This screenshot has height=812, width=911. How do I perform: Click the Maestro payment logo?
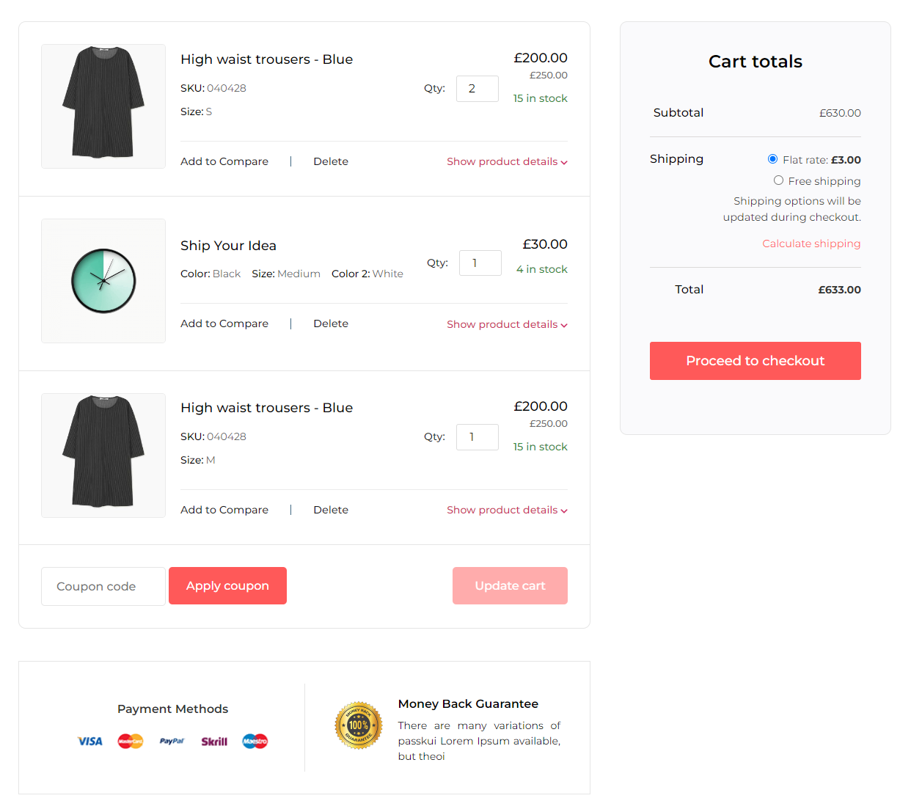coord(255,742)
